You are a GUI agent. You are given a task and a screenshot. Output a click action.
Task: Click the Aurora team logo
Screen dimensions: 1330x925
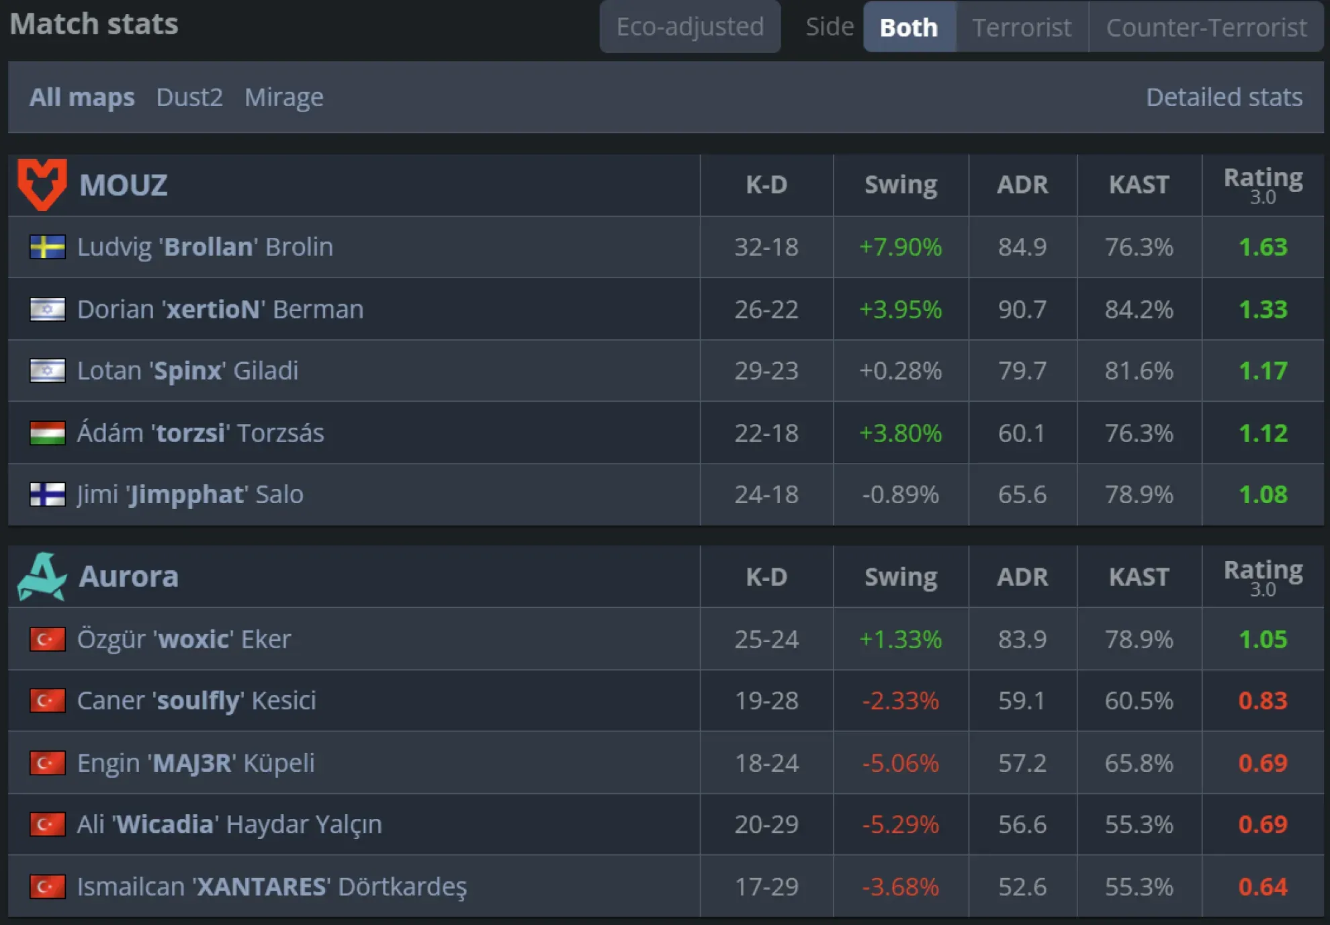[x=43, y=576]
